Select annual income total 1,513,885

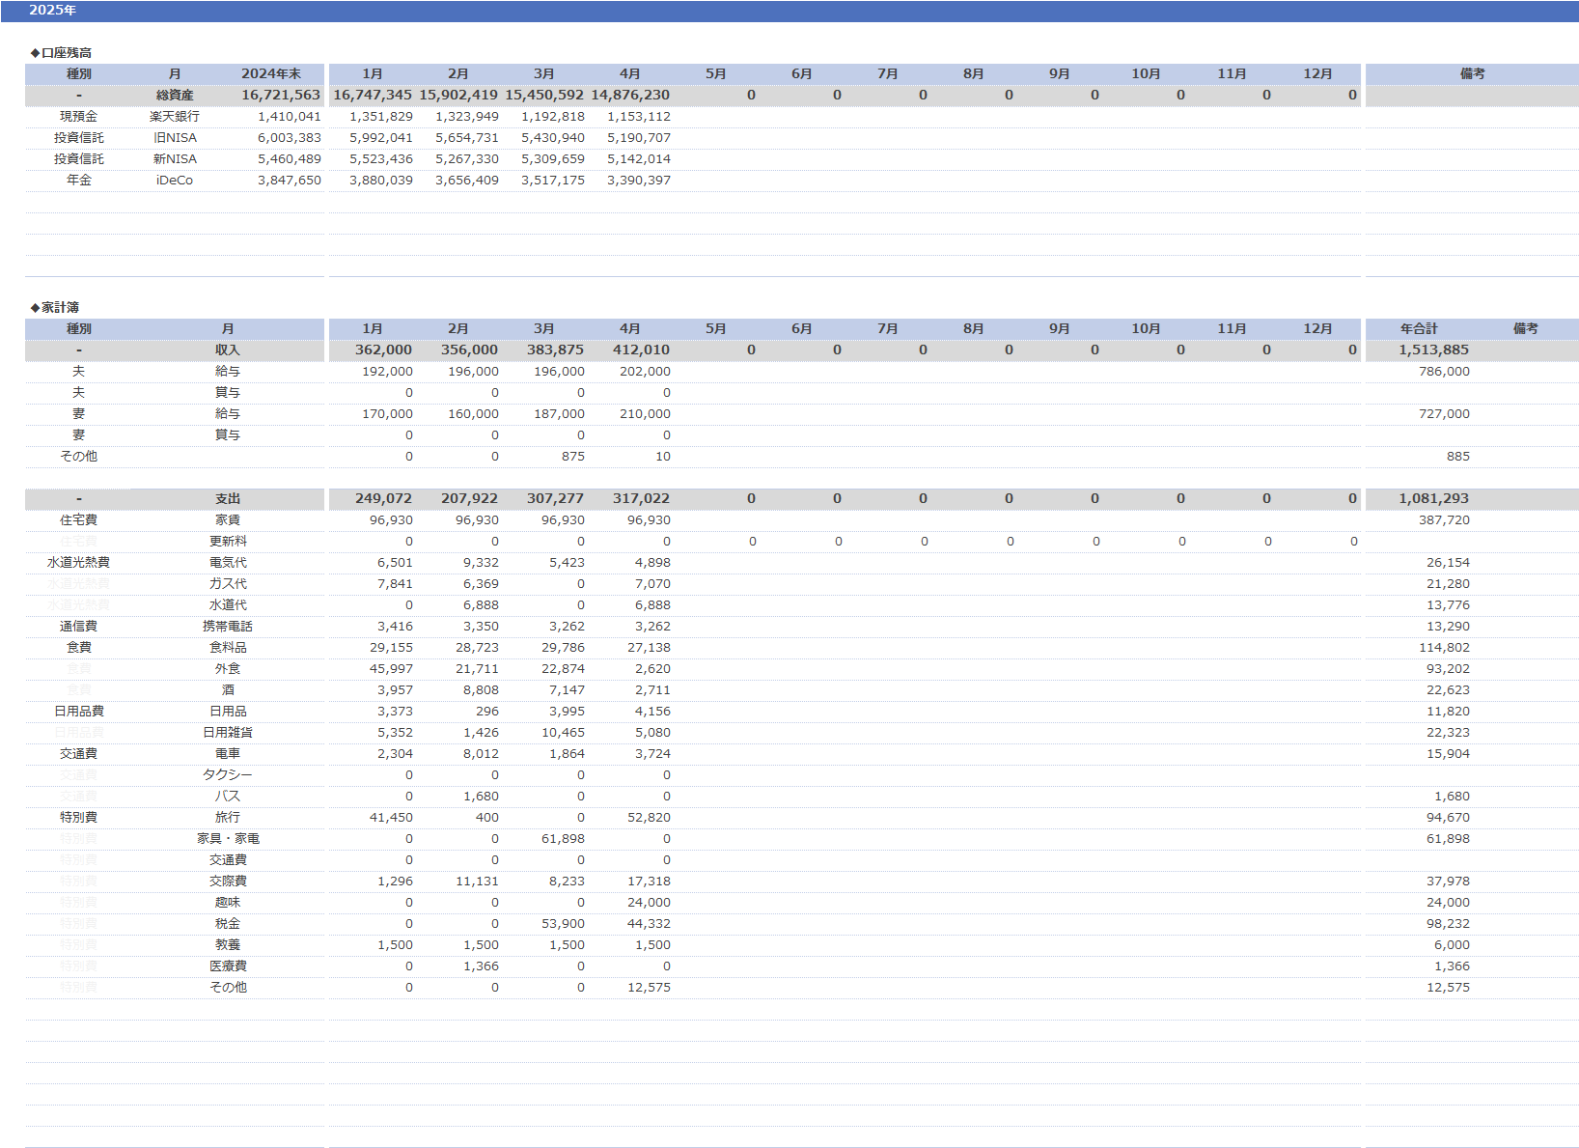[x=1434, y=350]
